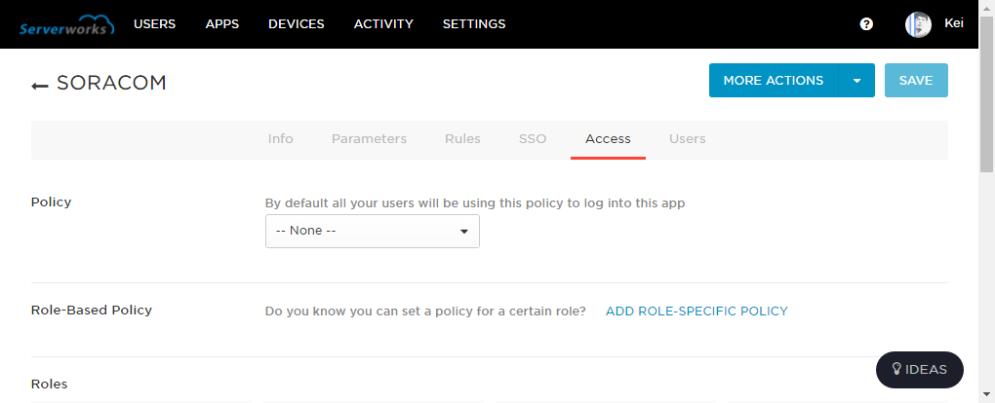Switch to the Users tab
The height and width of the screenshot is (403, 995).
pos(688,139)
